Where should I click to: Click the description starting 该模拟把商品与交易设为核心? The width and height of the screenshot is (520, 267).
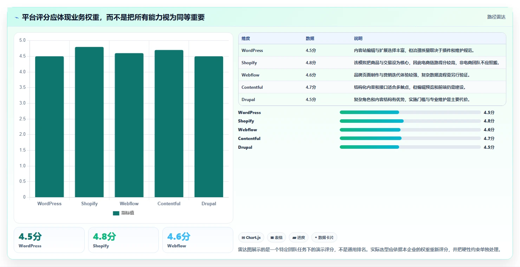click(x=427, y=63)
